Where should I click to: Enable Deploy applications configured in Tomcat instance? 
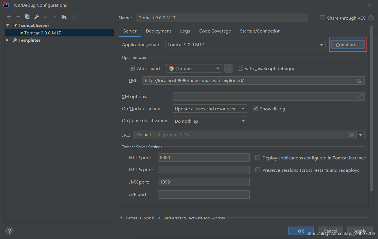click(258, 158)
